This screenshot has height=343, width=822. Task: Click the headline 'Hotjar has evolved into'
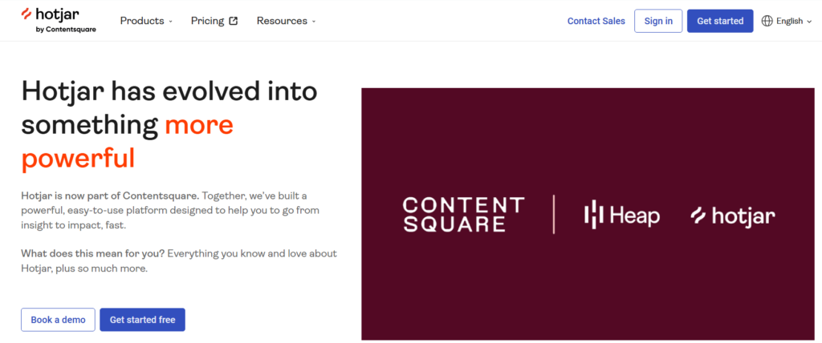[x=169, y=91]
